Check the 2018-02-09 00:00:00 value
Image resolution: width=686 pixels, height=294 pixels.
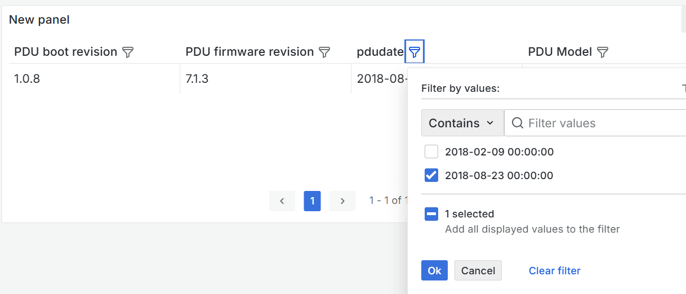point(431,152)
